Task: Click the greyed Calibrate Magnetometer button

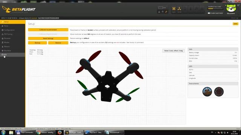Action: [48, 34]
